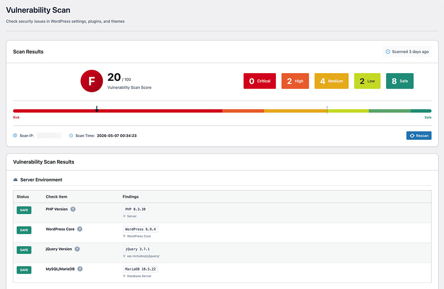Click the clock icon beside Scanned 3 days ago

pos(388,52)
